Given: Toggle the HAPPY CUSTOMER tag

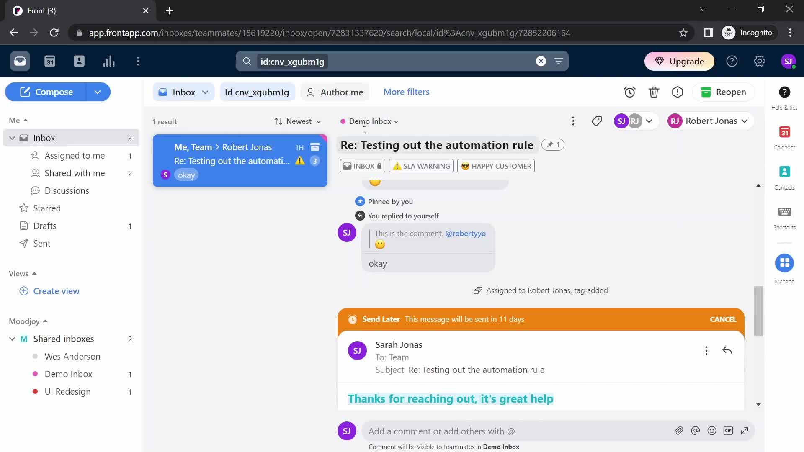Looking at the screenshot, I should [496, 166].
